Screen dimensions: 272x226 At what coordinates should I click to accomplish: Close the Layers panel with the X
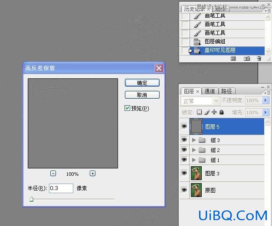269,87
